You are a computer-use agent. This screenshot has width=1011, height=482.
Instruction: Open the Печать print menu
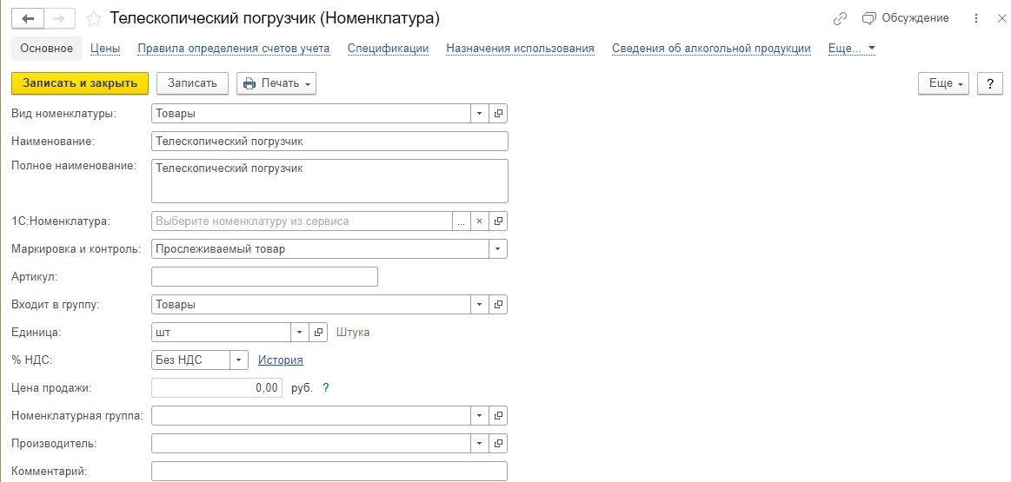[276, 83]
